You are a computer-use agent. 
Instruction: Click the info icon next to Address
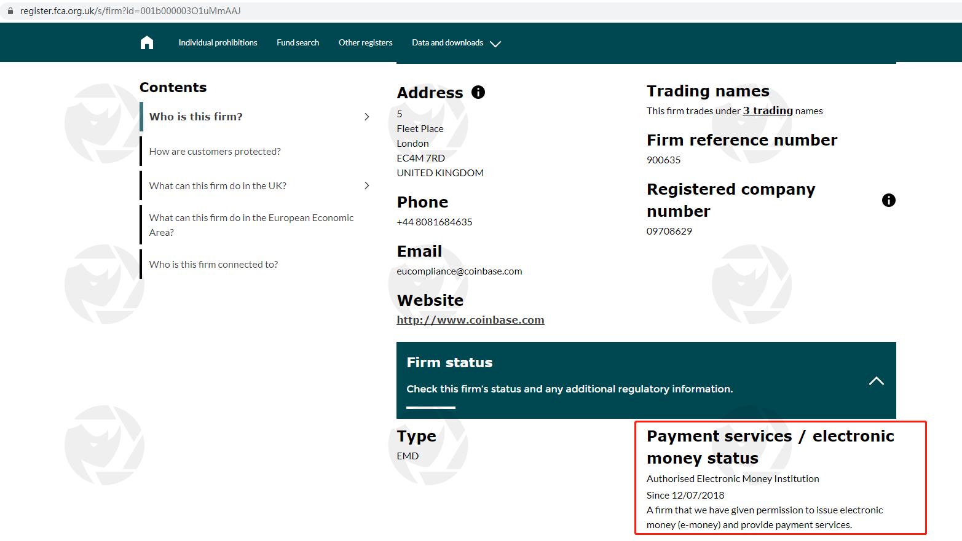(478, 92)
